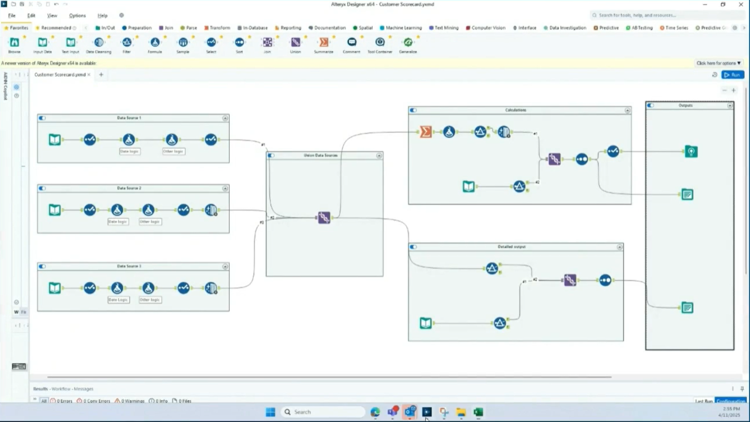Open the File menu

(12, 16)
